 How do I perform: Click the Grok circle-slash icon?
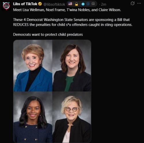pyautogui.click(x=132, y=3)
